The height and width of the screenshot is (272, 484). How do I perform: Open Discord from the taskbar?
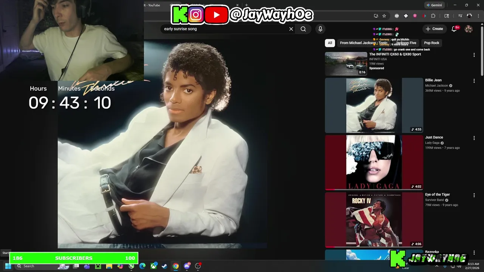coord(187,266)
